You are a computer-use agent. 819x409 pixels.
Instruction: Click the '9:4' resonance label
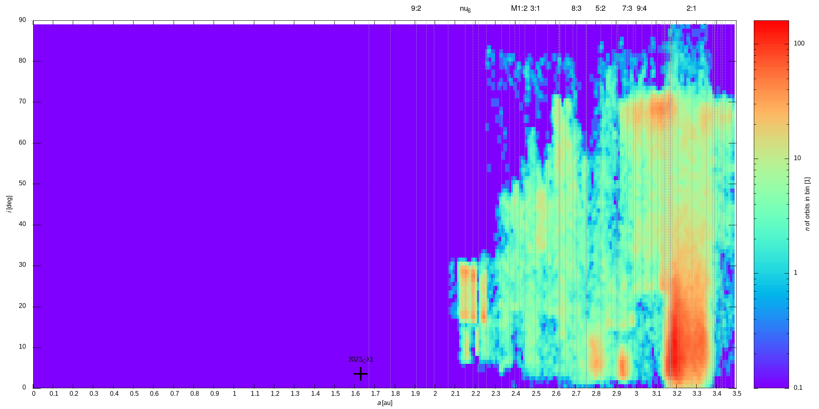point(641,8)
